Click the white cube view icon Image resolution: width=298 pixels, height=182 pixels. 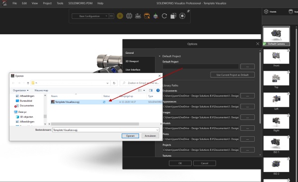point(173,16)
